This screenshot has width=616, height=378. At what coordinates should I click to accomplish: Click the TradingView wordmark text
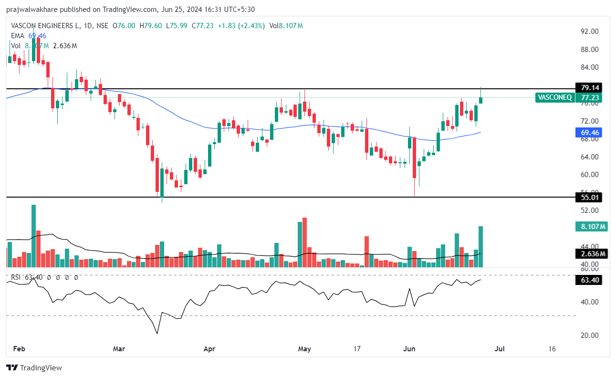tap(41, 368)
